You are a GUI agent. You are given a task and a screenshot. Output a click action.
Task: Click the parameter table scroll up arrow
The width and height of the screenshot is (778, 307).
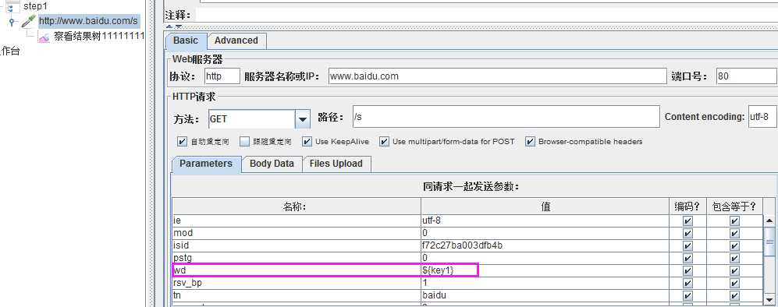coord(769,221)
